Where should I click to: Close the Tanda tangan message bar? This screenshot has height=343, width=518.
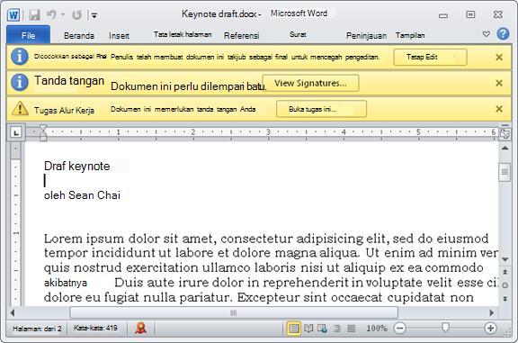click(499, 83)
